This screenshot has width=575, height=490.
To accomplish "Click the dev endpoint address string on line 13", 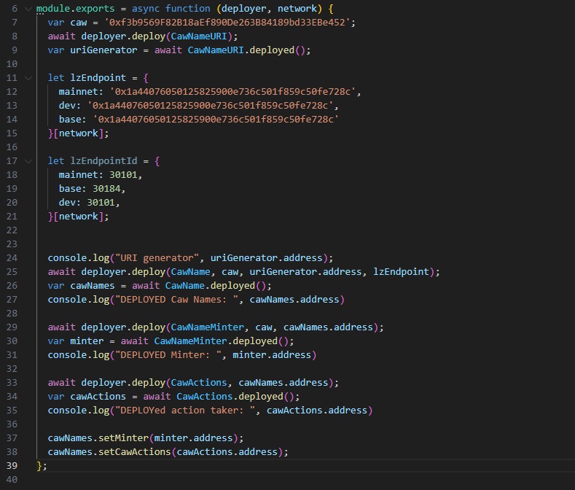I will click(211, 106).
